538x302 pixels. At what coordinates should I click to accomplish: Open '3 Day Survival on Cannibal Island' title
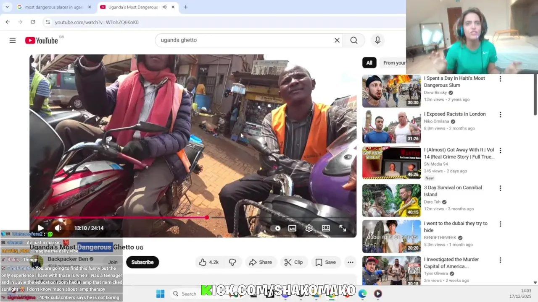(x=453, y=191)
